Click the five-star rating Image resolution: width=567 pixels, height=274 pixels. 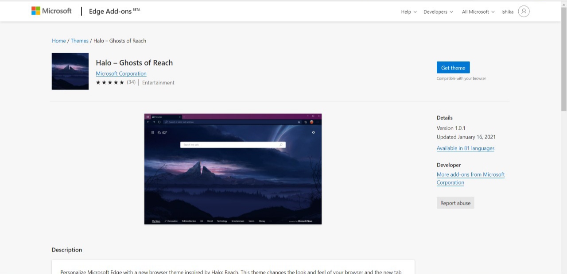tap(110, 82)
